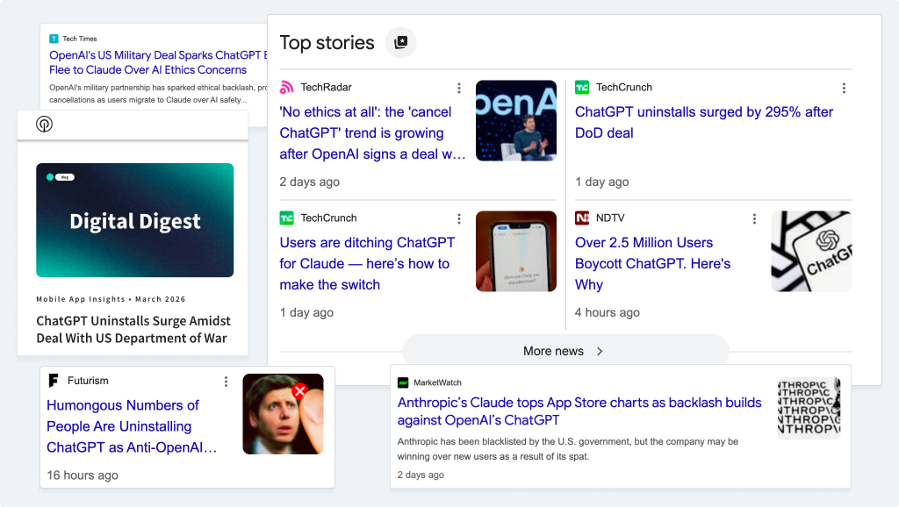Click the Futurism F logo icon
Image resolution: width=899 pixels, height=507 pixels.
(54, 381)
